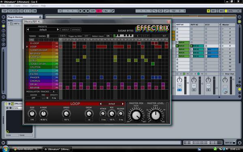The image size is (243, 152).
Task: Toggle the loop switch in the transport bar
Action: 160,11
